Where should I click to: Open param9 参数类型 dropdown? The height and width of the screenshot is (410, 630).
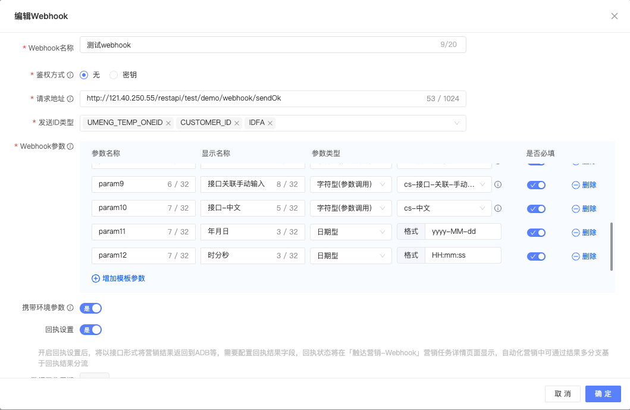pos(351,184)
